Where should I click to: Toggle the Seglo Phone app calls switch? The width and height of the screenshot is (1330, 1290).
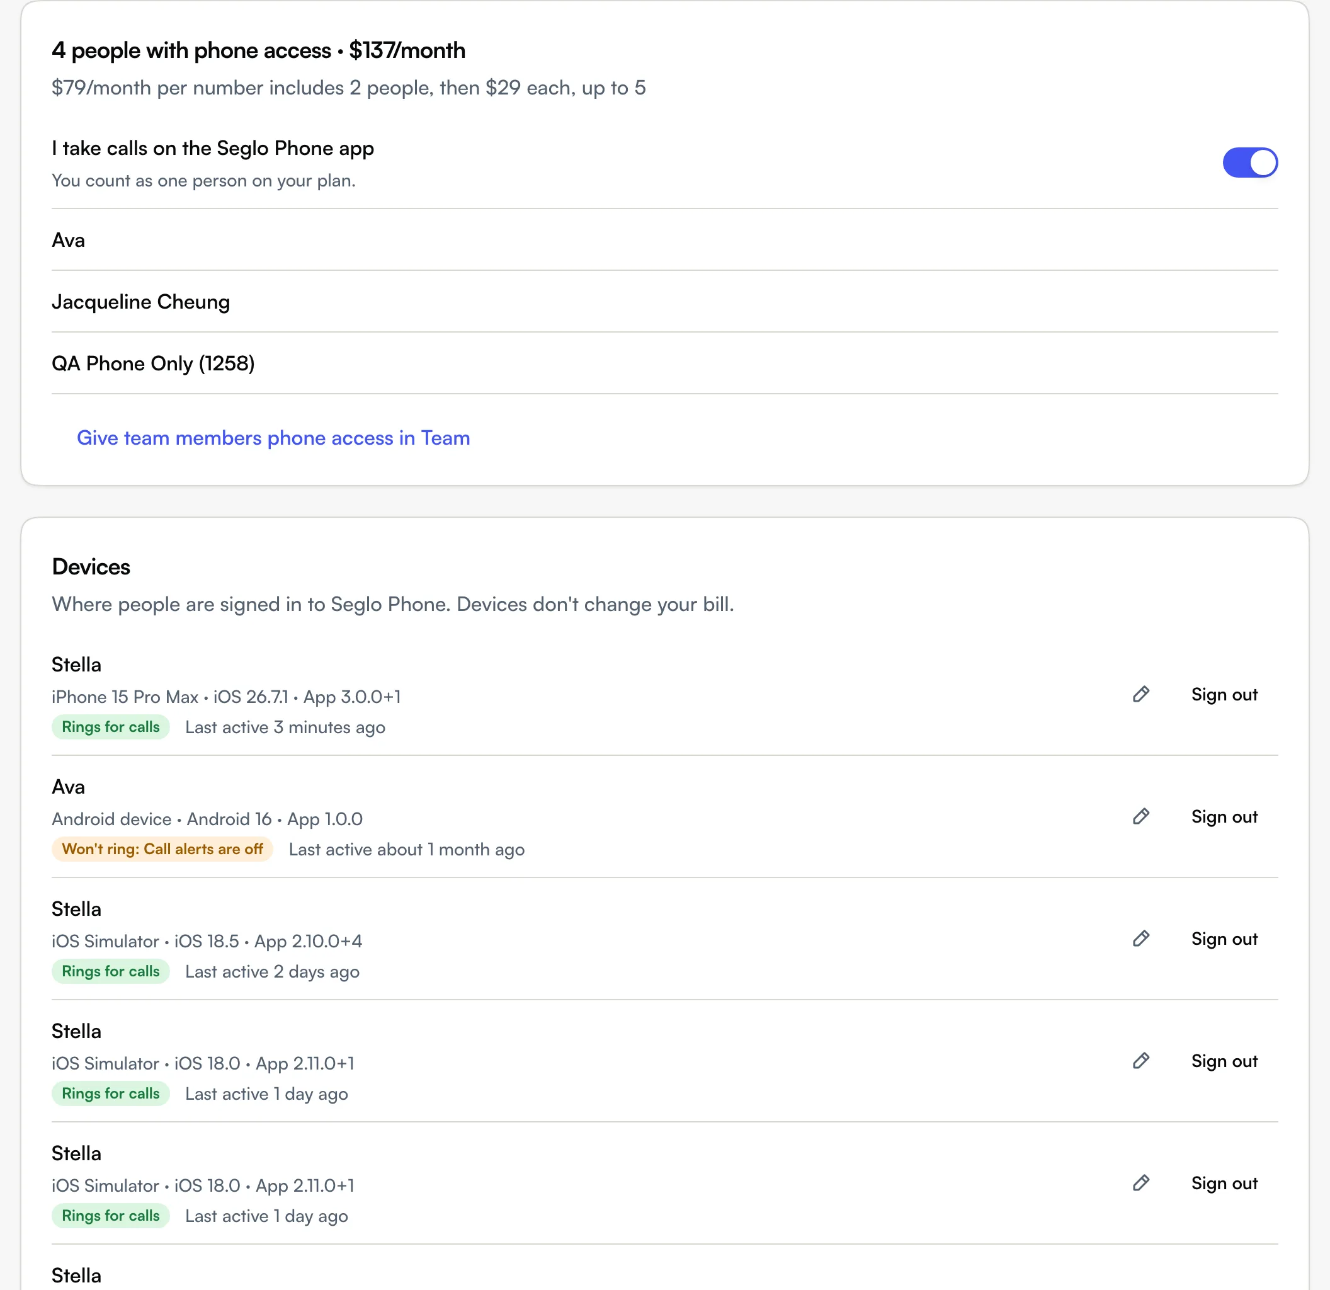(x=1250, y=163)
